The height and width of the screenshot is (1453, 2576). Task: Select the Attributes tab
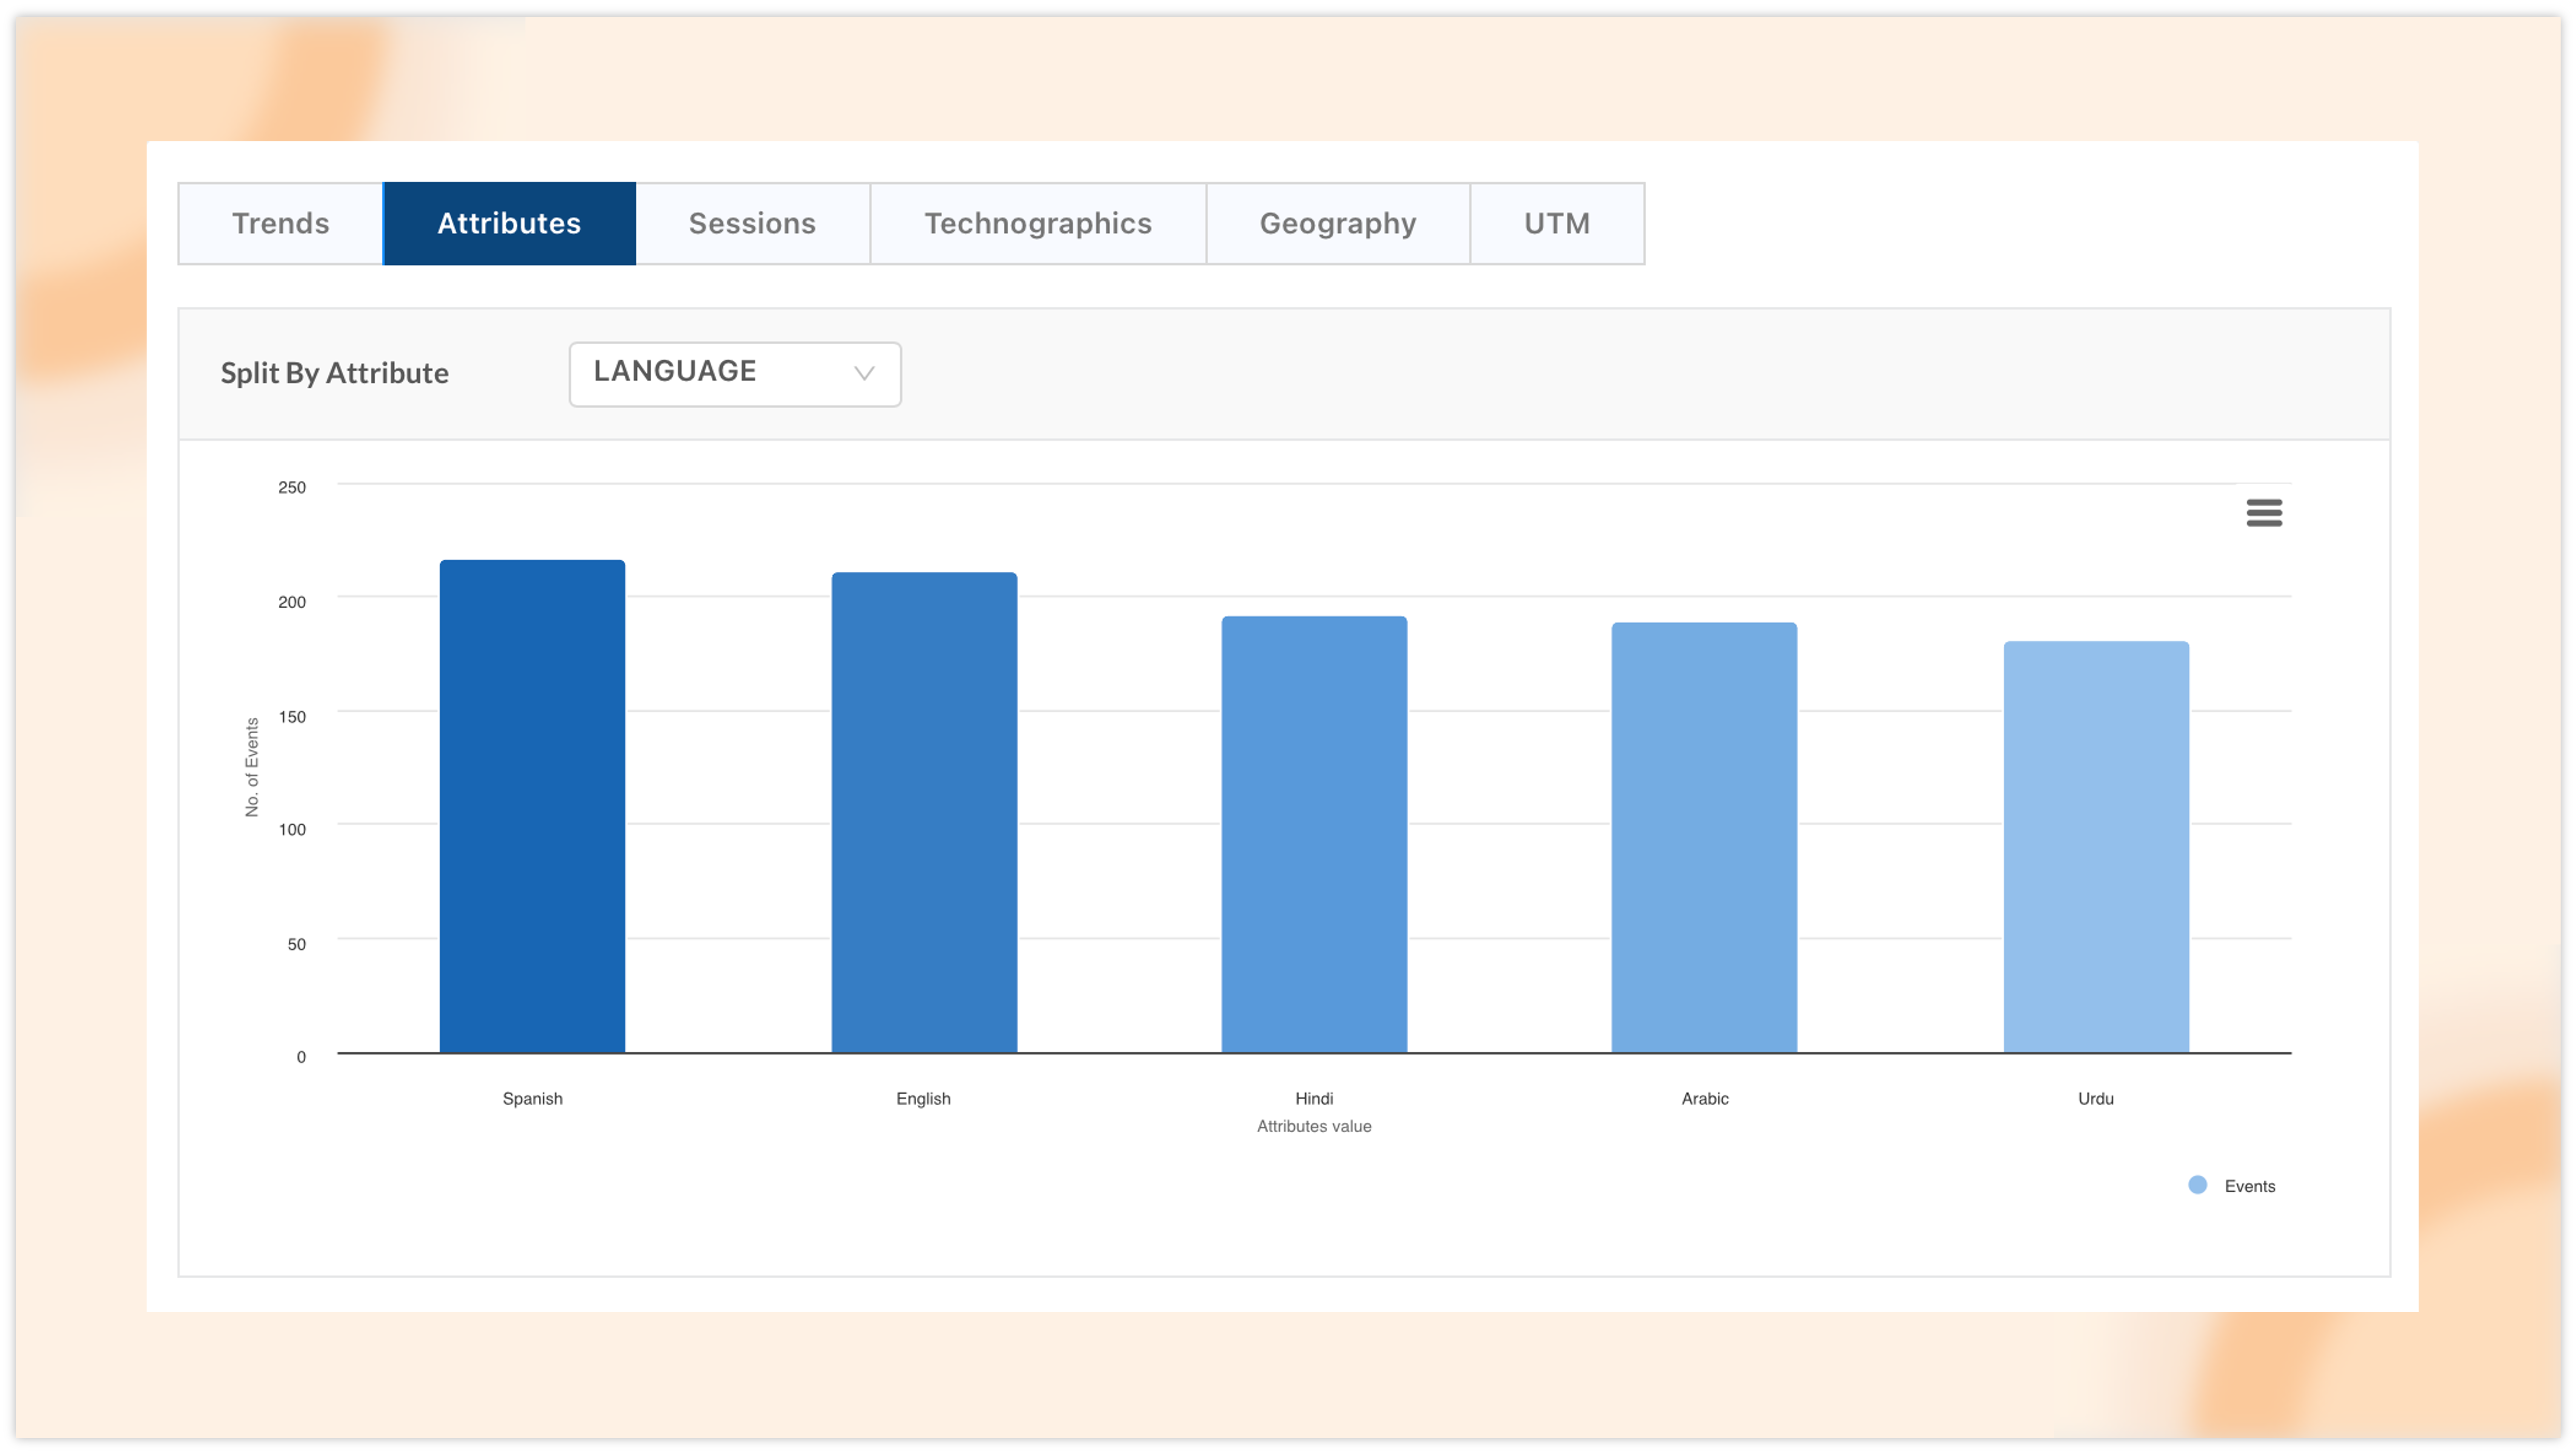509,223
